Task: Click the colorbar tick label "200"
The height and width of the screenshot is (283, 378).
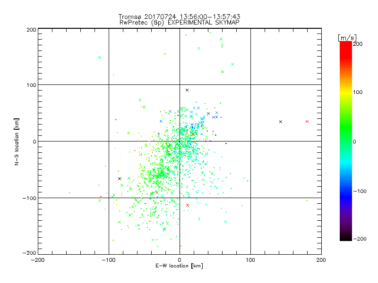Action: click(x=358, y=44)
